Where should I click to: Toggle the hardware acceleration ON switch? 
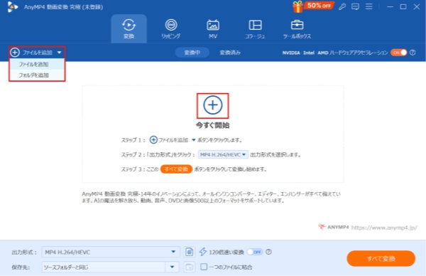(x=399, y=53)
